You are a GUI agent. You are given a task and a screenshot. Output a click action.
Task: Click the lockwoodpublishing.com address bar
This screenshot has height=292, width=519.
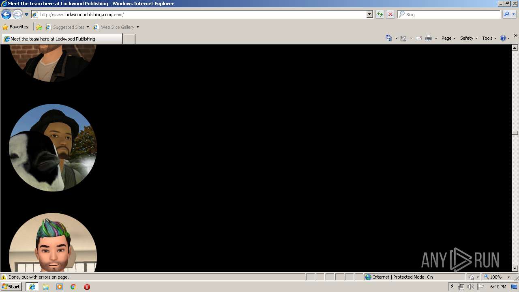click(199, 14)
